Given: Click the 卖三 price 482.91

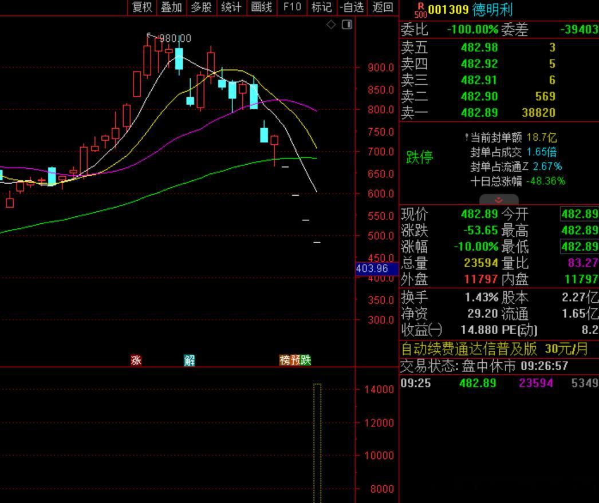Looking at the screenshot, I should (x=479, y=80).
